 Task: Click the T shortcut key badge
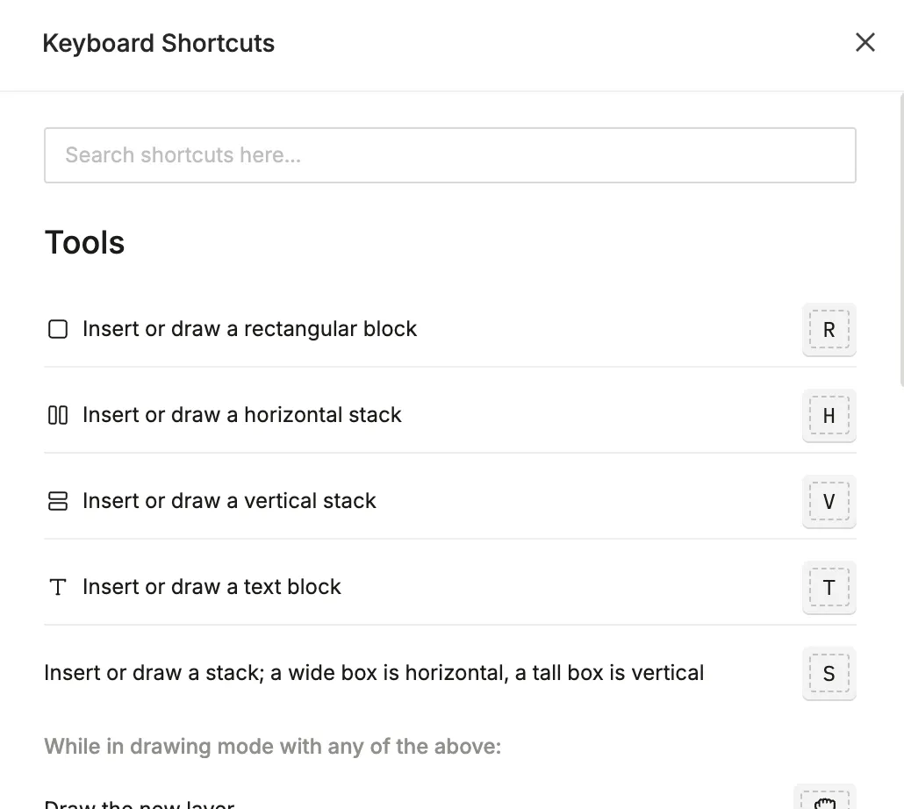coord(829,588)
